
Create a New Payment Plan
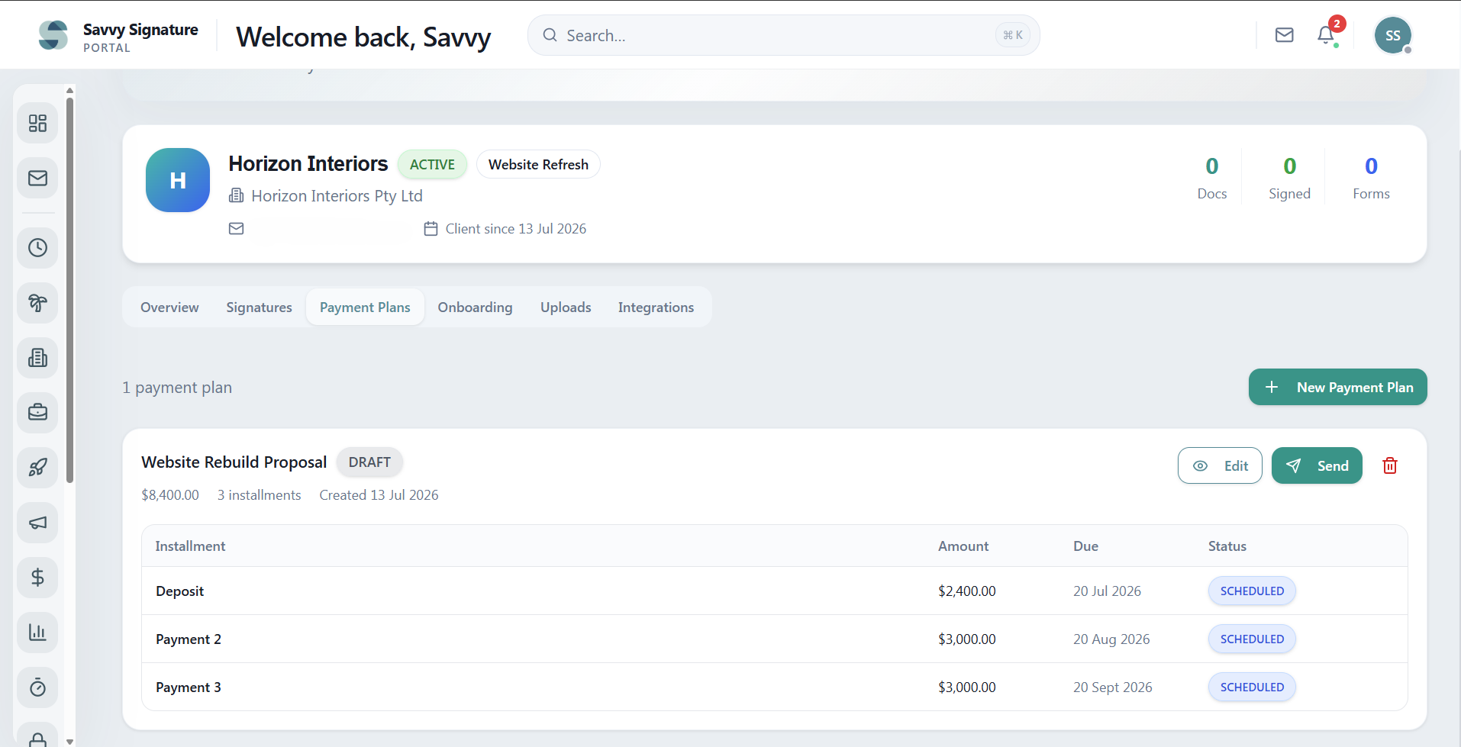pos(1337,388)
